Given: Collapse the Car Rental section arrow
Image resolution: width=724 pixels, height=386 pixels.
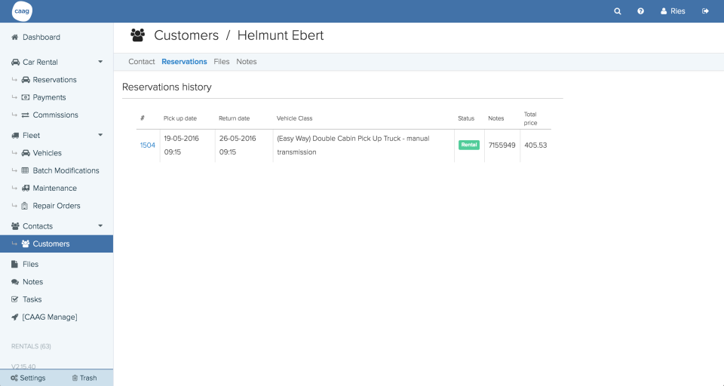Looking at the screenshot, I should coord(100,62).
